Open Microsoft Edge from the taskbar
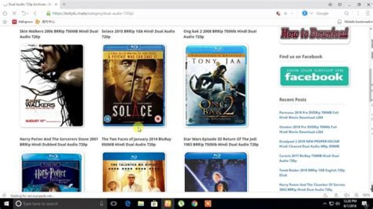 point(127,204)
